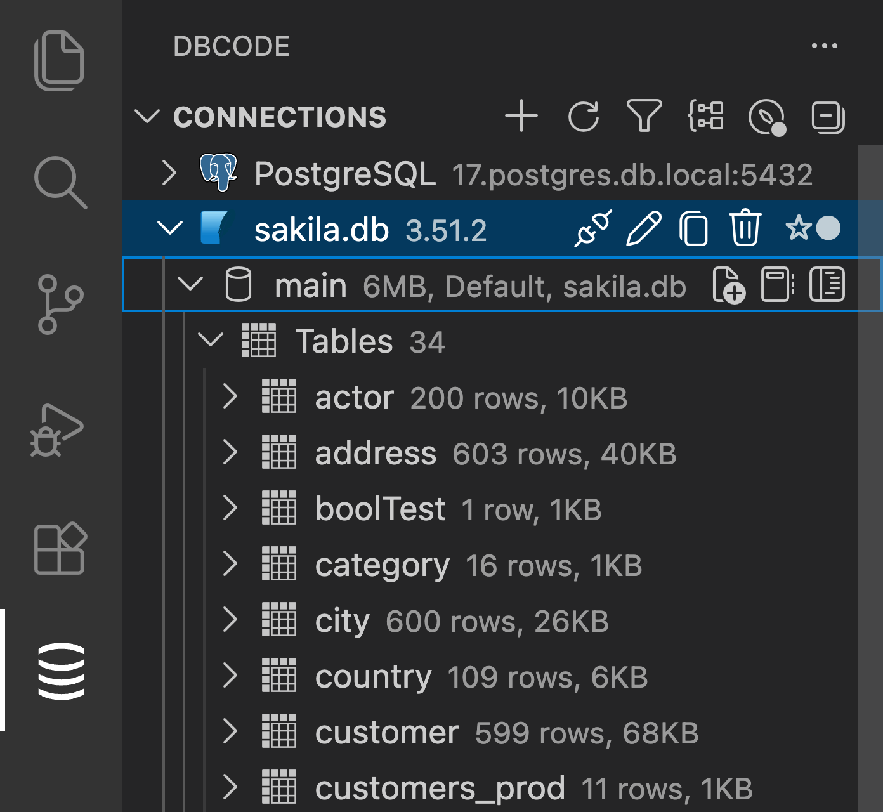The height and width of the screenshot is (812, 883).
Task: Open DBCODE more actions menu
Action: click(x=824, y=46)
